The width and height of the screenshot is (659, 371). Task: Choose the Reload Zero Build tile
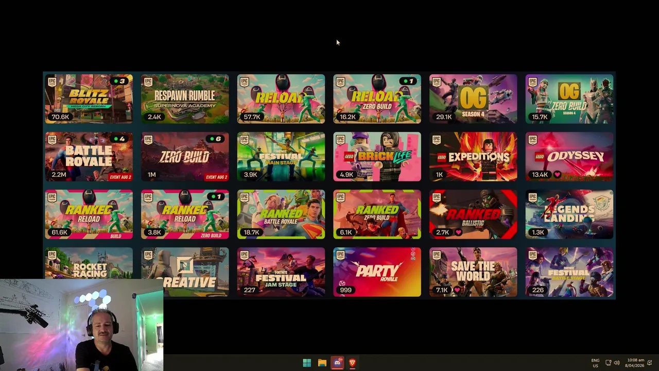tap(377, 99)
